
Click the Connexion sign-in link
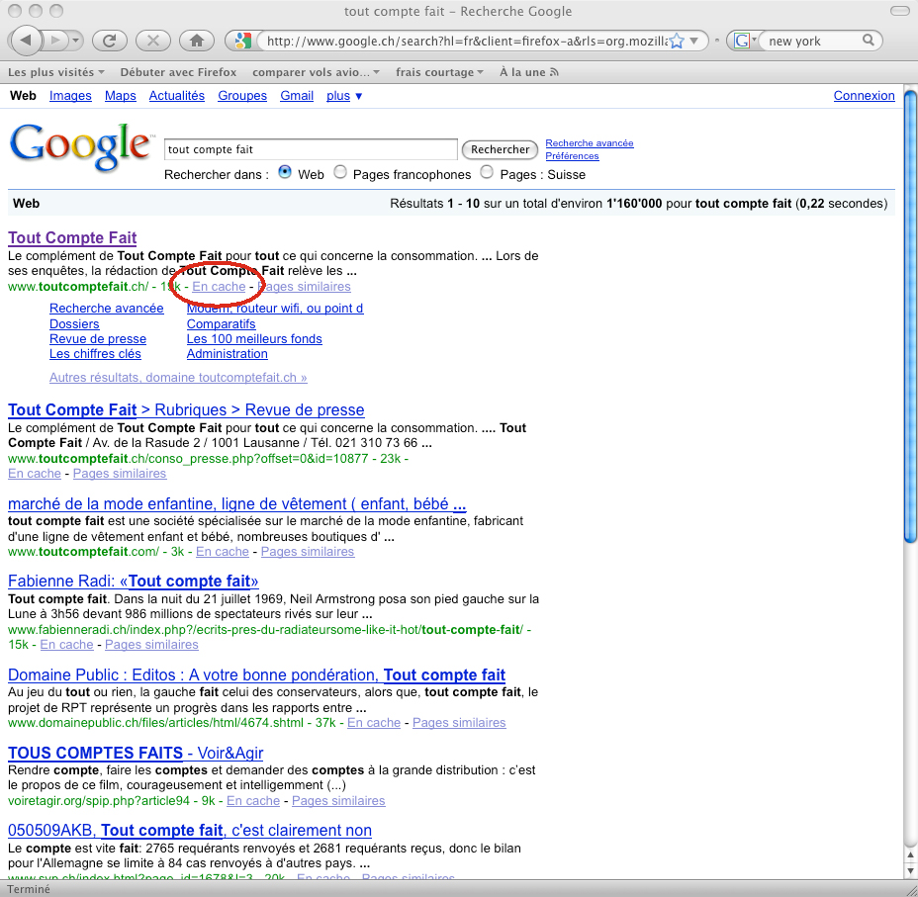tap(865, 95)
